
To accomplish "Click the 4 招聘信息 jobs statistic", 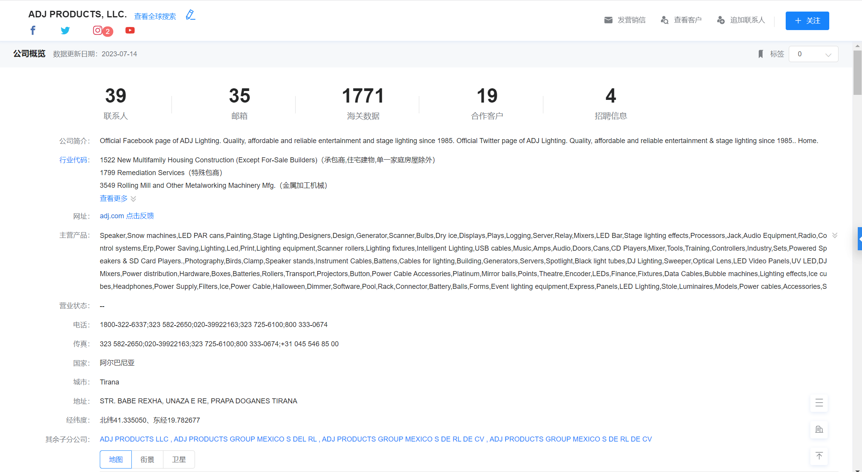I will tap(611, 104).
